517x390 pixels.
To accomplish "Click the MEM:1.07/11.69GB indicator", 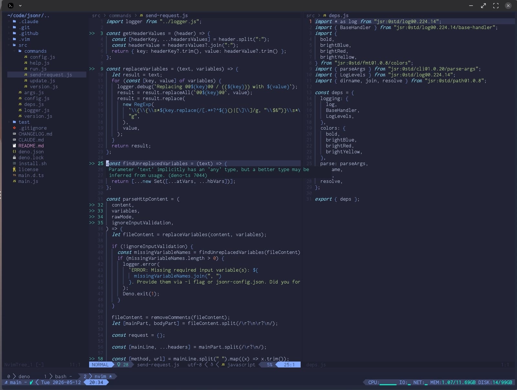I will [453, 382].
